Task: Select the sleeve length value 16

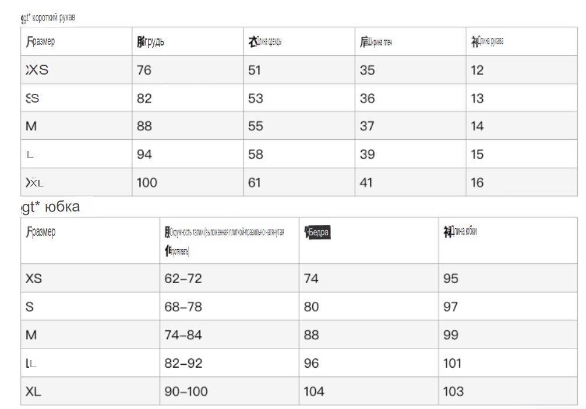Action: point(477,182)
